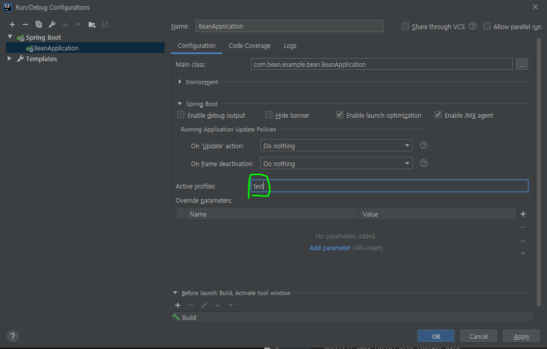Remove the Before launch task
This screenshot has height=349, width=547.
191,305
